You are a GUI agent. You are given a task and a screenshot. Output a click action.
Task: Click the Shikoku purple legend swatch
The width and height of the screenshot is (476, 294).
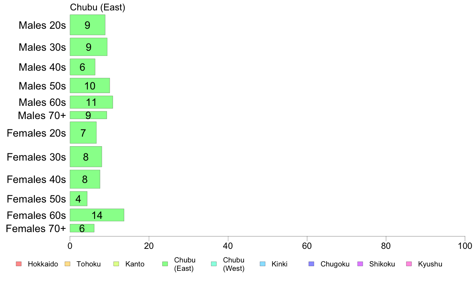coord(360,264)
